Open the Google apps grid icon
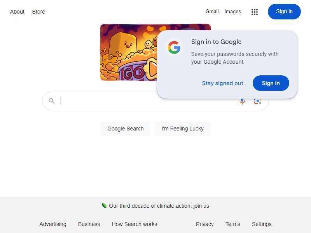The height and width of the screenshot is (233, 311). [255, 12]
